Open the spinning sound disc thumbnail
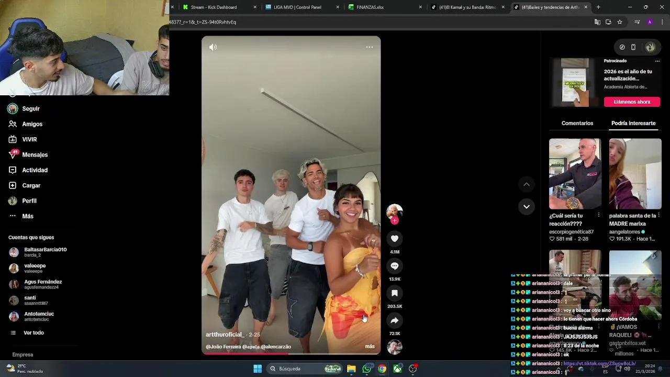 pos(395,347)
